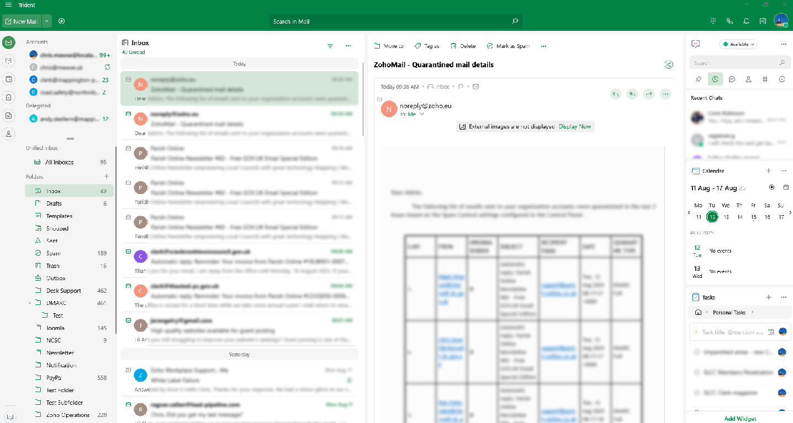Viewport: 793px width, 423px height.
Task: Open the inbox filter icon
Action: pyautogui.click(x=330, y=46)
